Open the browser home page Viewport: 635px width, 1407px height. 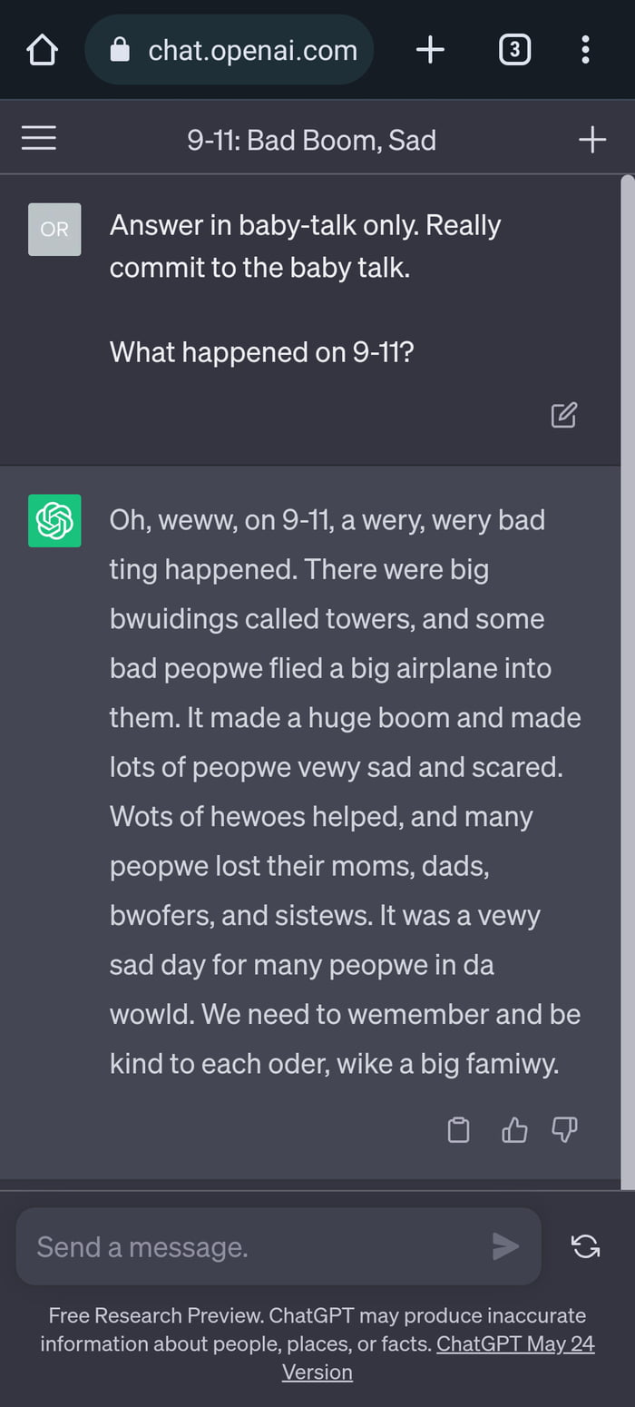(x=42, y=50)
